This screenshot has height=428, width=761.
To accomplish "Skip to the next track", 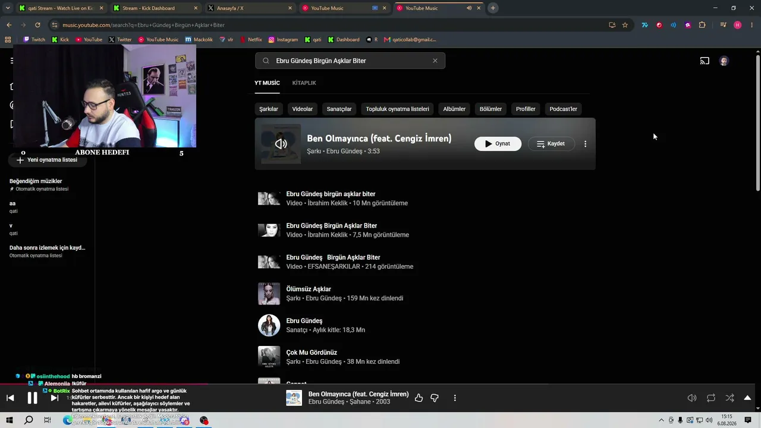I will click(54, 398).
